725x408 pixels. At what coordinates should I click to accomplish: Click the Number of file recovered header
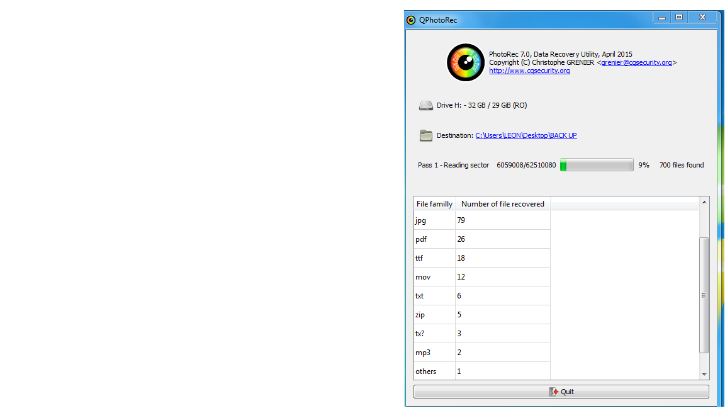tap(503, 204)
